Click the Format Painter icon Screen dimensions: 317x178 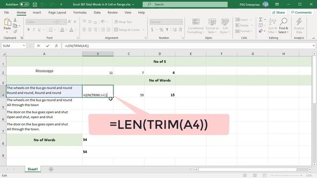coord(15,31)
